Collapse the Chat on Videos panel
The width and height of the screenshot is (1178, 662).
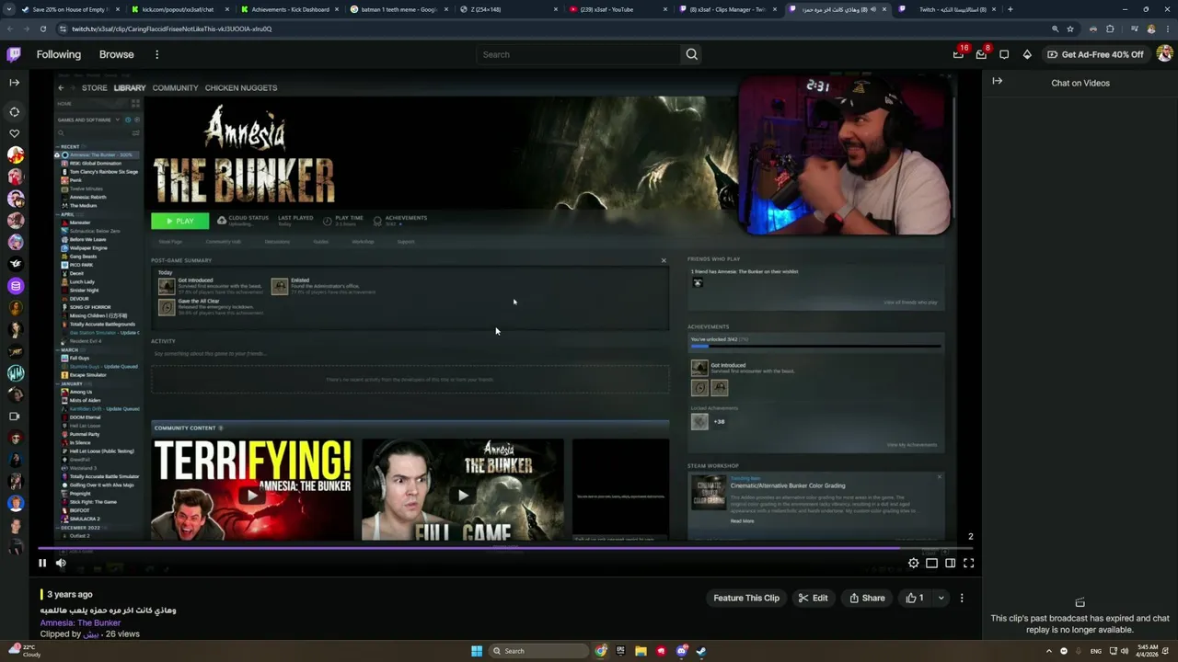997,81
